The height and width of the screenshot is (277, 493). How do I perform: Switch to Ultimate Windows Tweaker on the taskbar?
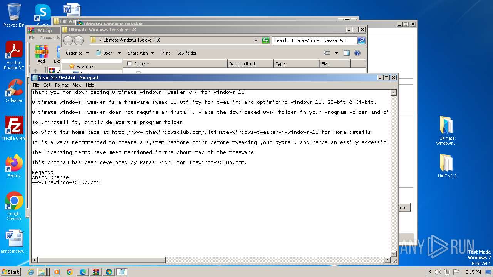pyautogui.click(x=109, y=272)
